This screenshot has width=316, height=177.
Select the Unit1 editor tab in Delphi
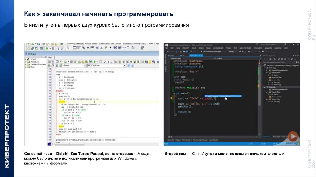[x=50, y=57]
